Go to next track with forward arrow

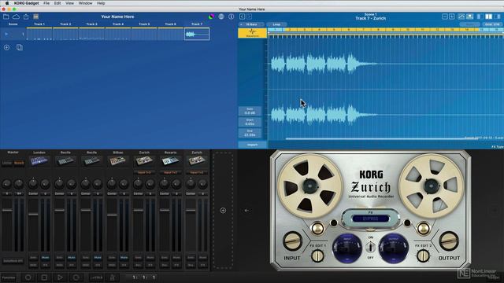coord(249,17)
